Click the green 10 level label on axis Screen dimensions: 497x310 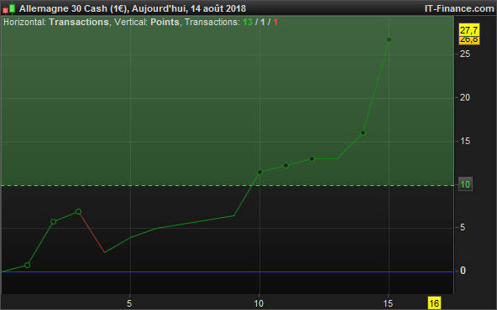tap(465, 184)
